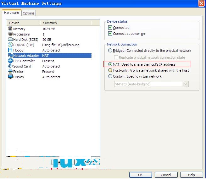Click the 1024 MB summary value
The image size is (206, 179).
pyautogui.click(x=49, y=29)
